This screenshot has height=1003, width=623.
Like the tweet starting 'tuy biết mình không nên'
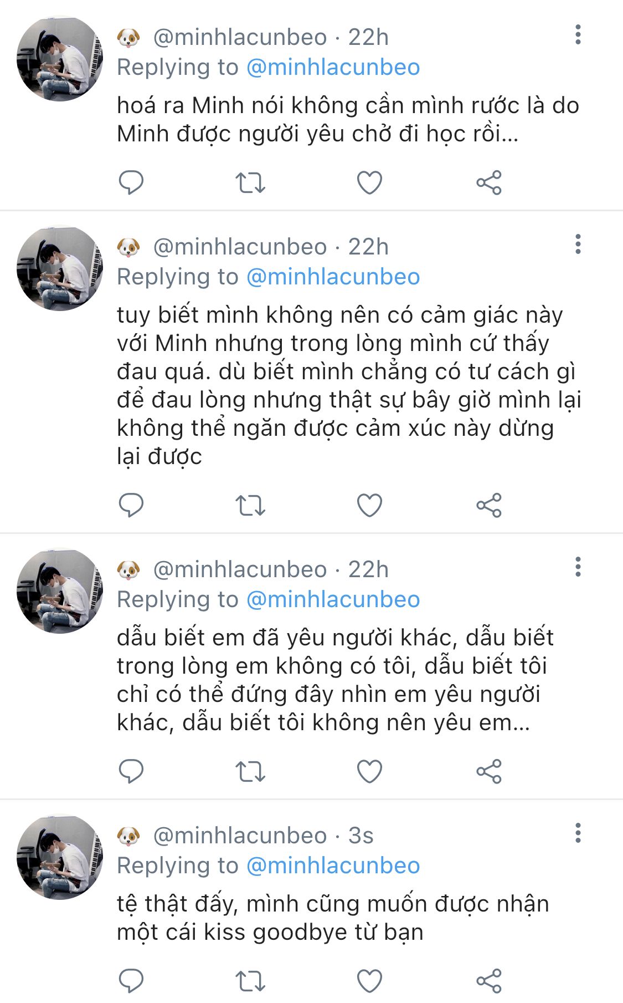(x=369, y=505)
